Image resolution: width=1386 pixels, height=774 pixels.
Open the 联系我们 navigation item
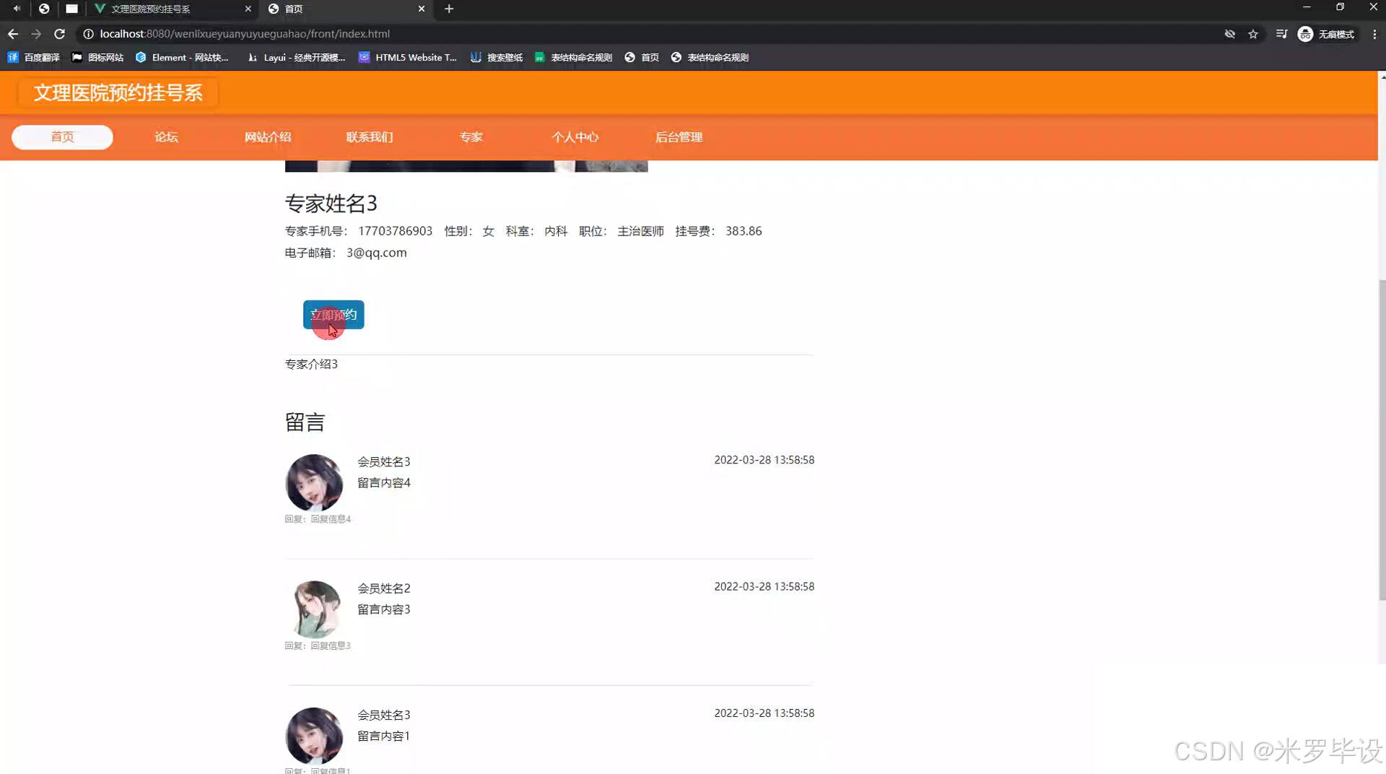370,137
